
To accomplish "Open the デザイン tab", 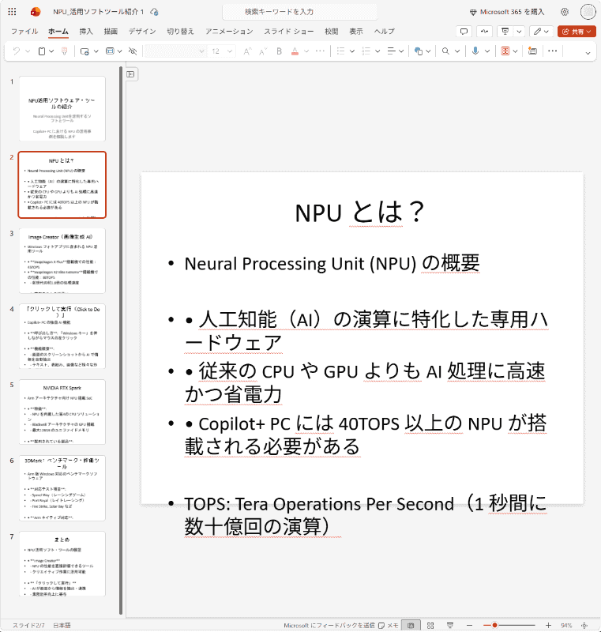I will pyautogui.click(x=142, y=32).
